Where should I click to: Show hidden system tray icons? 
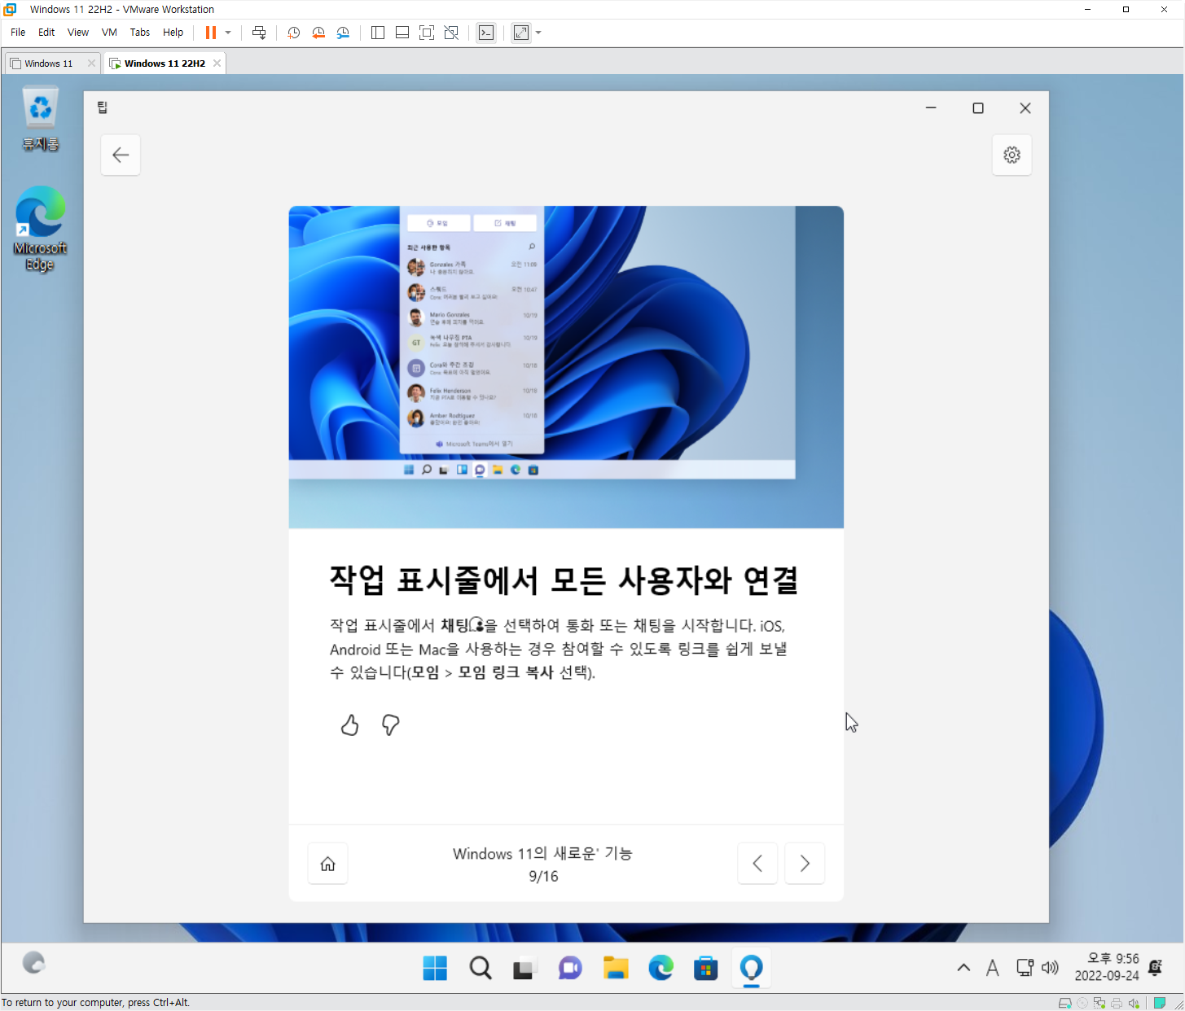963,968
